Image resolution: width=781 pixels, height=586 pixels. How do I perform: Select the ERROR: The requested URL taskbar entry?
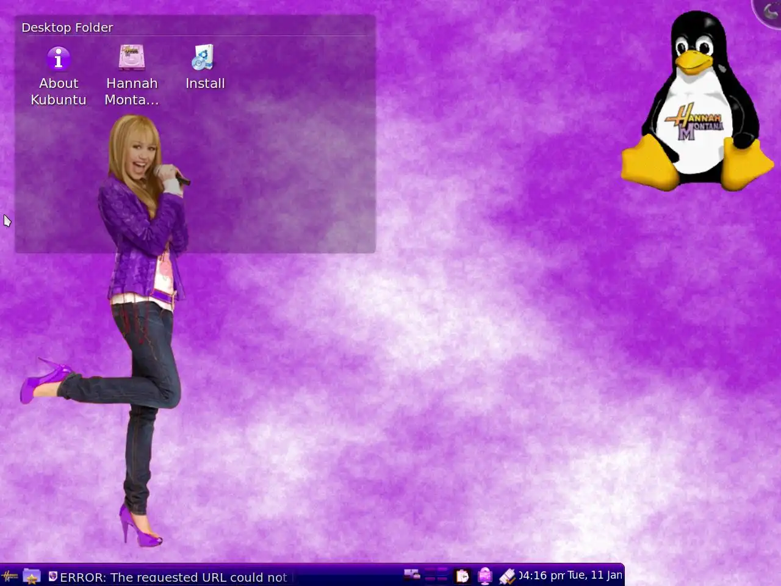[171, 576]
